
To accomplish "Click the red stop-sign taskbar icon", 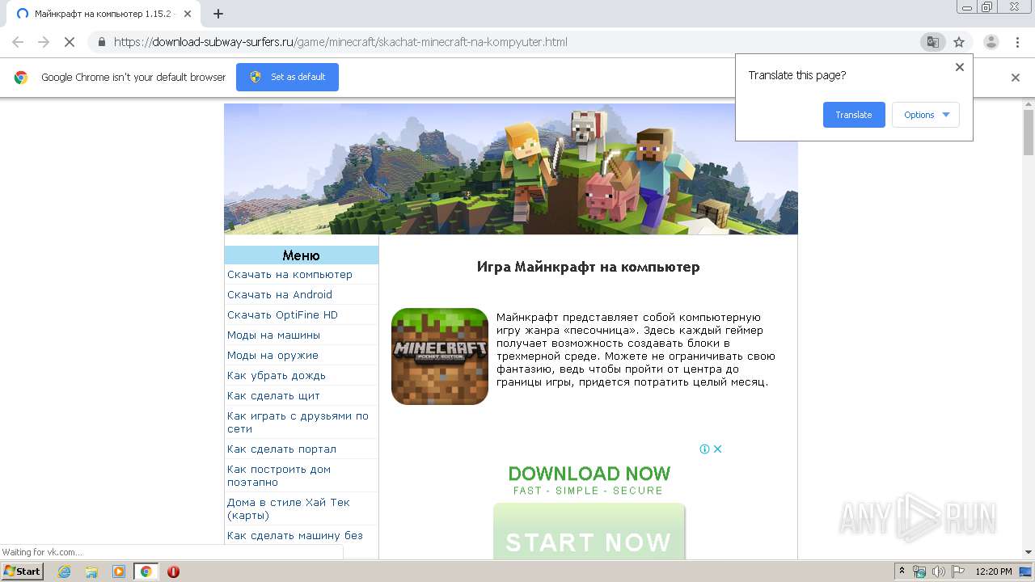I will pos(173,571).
